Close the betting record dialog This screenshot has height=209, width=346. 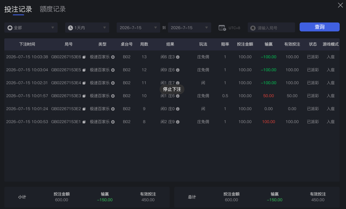340,5
